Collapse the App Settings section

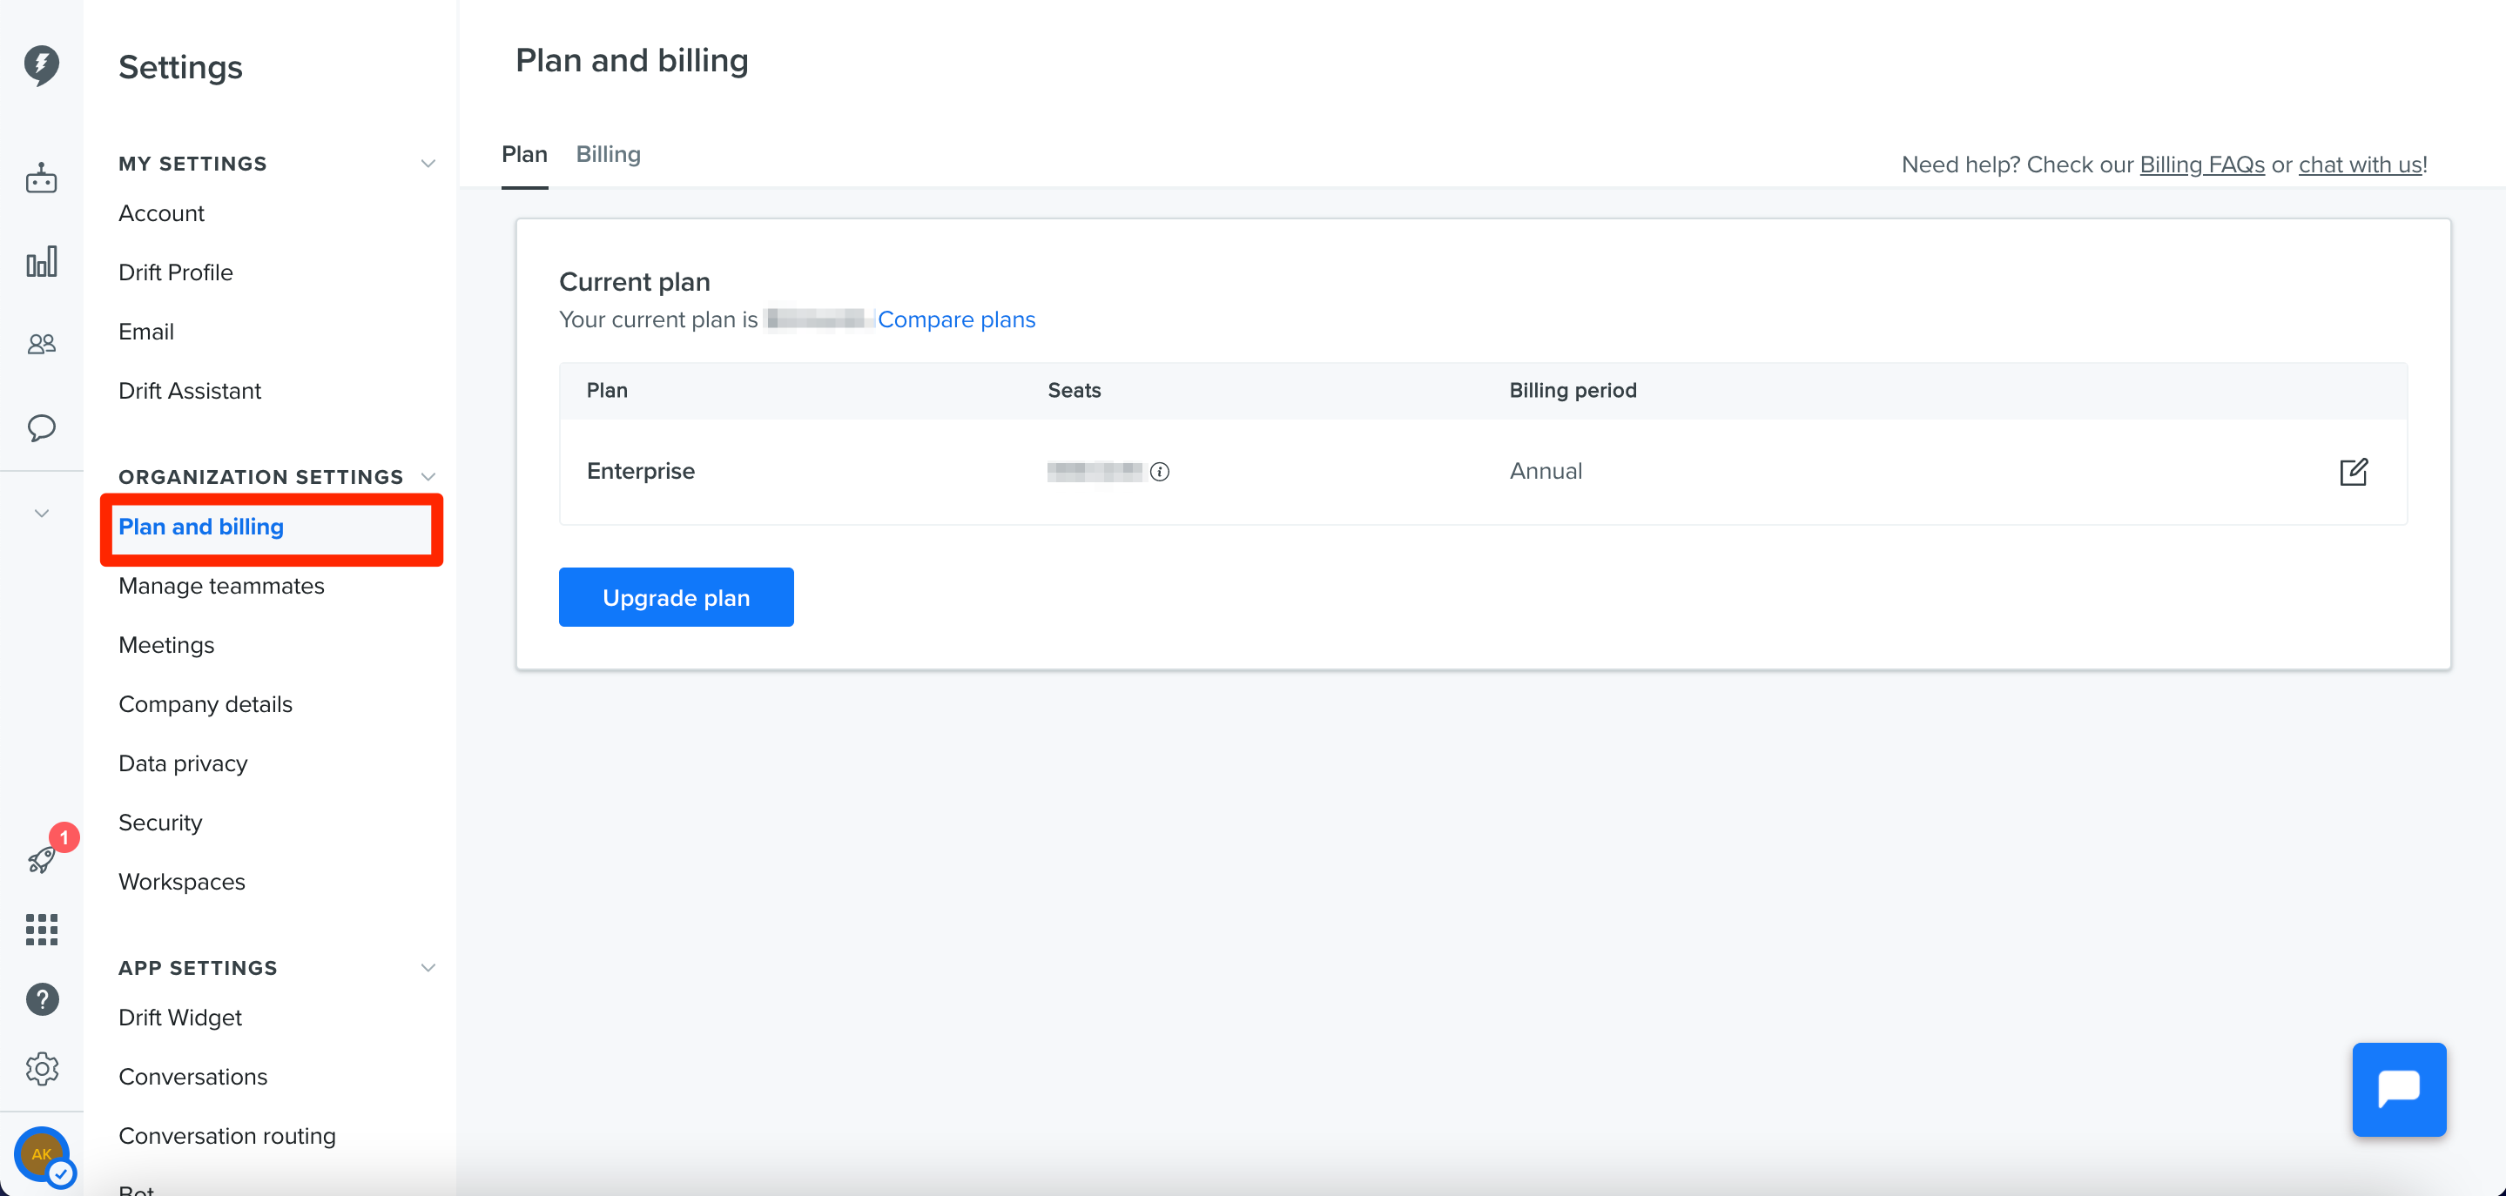[428, 967]
